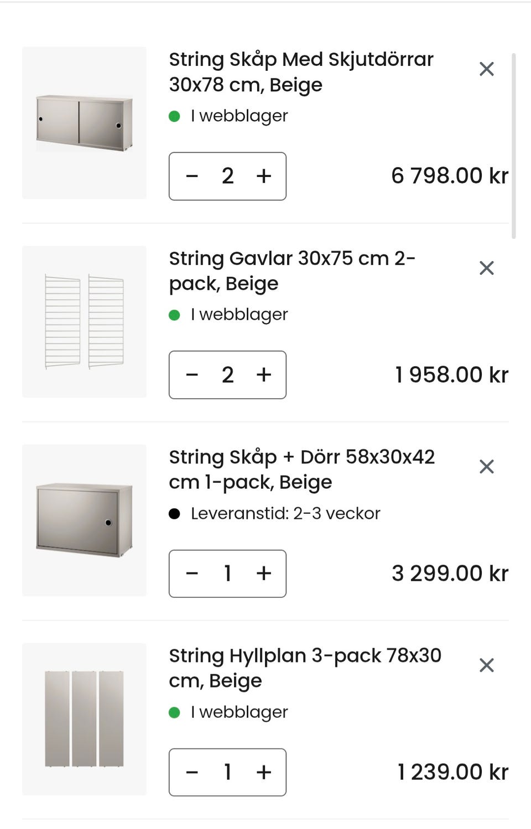This screenshot has width=531, height=829.
Task: Remove String Hyllplan 3-pack from cart
Action: [x=486, y=665]
